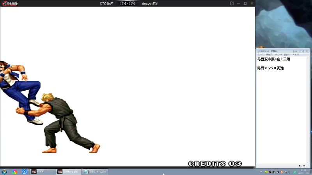Click the douyu player name in title bar
This screenshot has height=175, width=312.
150,3
